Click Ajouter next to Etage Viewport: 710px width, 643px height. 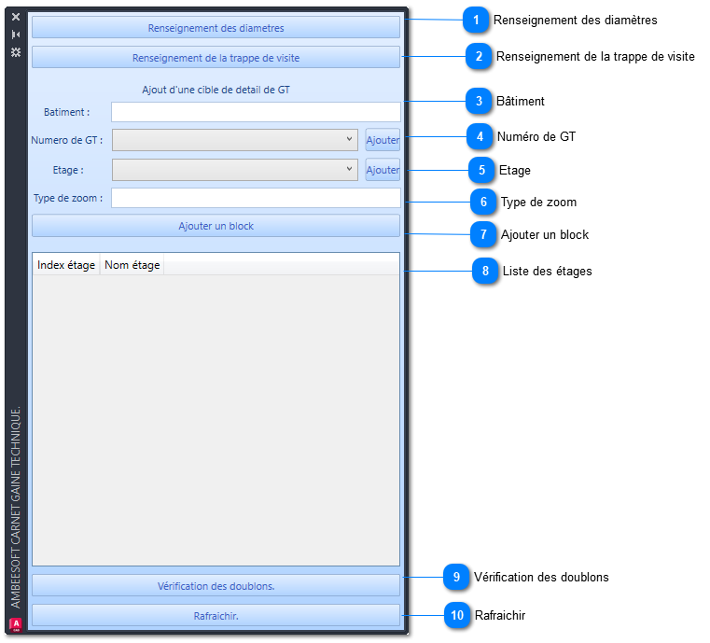click(383, 170)
